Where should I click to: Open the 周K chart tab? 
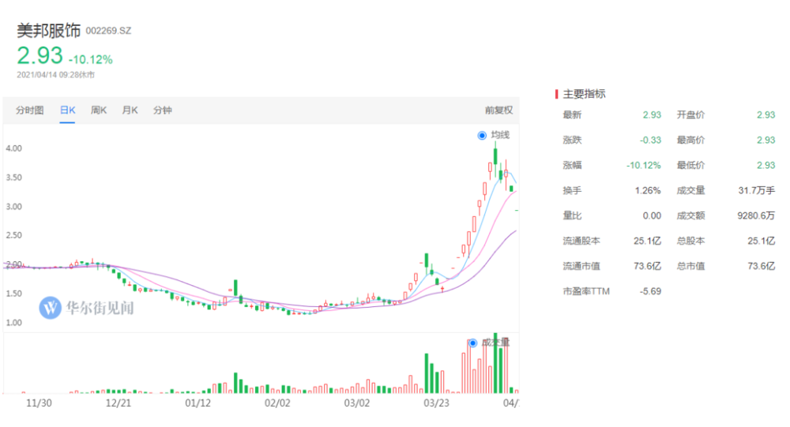tap(99, 110)
